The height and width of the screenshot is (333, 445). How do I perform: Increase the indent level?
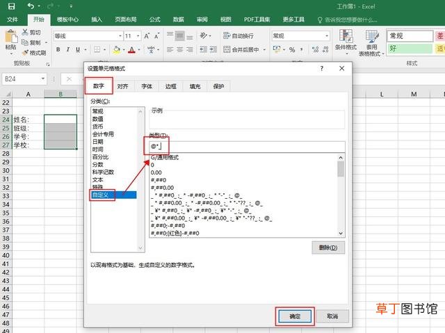pyautogui.click(x=213, y=49)
